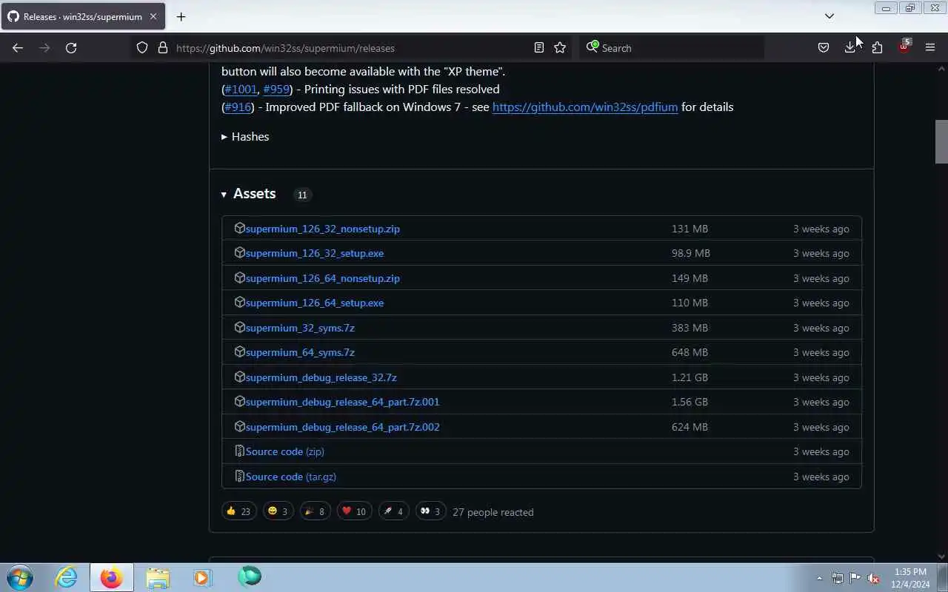Open Windows Explorer folder from taskbar
Screen dimensions: 948x592
(x=157, y=577)
